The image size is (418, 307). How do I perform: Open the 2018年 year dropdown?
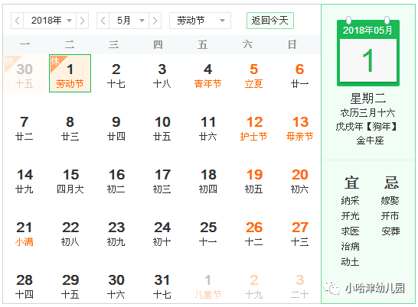(x=50, y=21)
